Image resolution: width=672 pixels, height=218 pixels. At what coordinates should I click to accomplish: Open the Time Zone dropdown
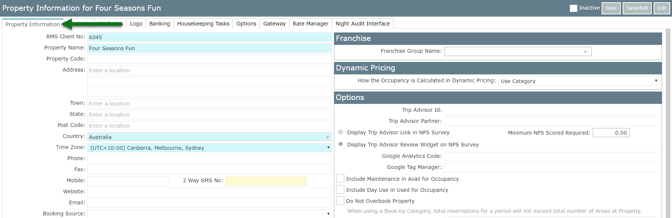coord(209,148)
